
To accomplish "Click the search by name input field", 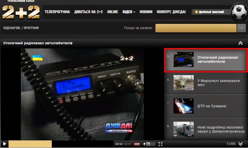I will click(196, 28).
